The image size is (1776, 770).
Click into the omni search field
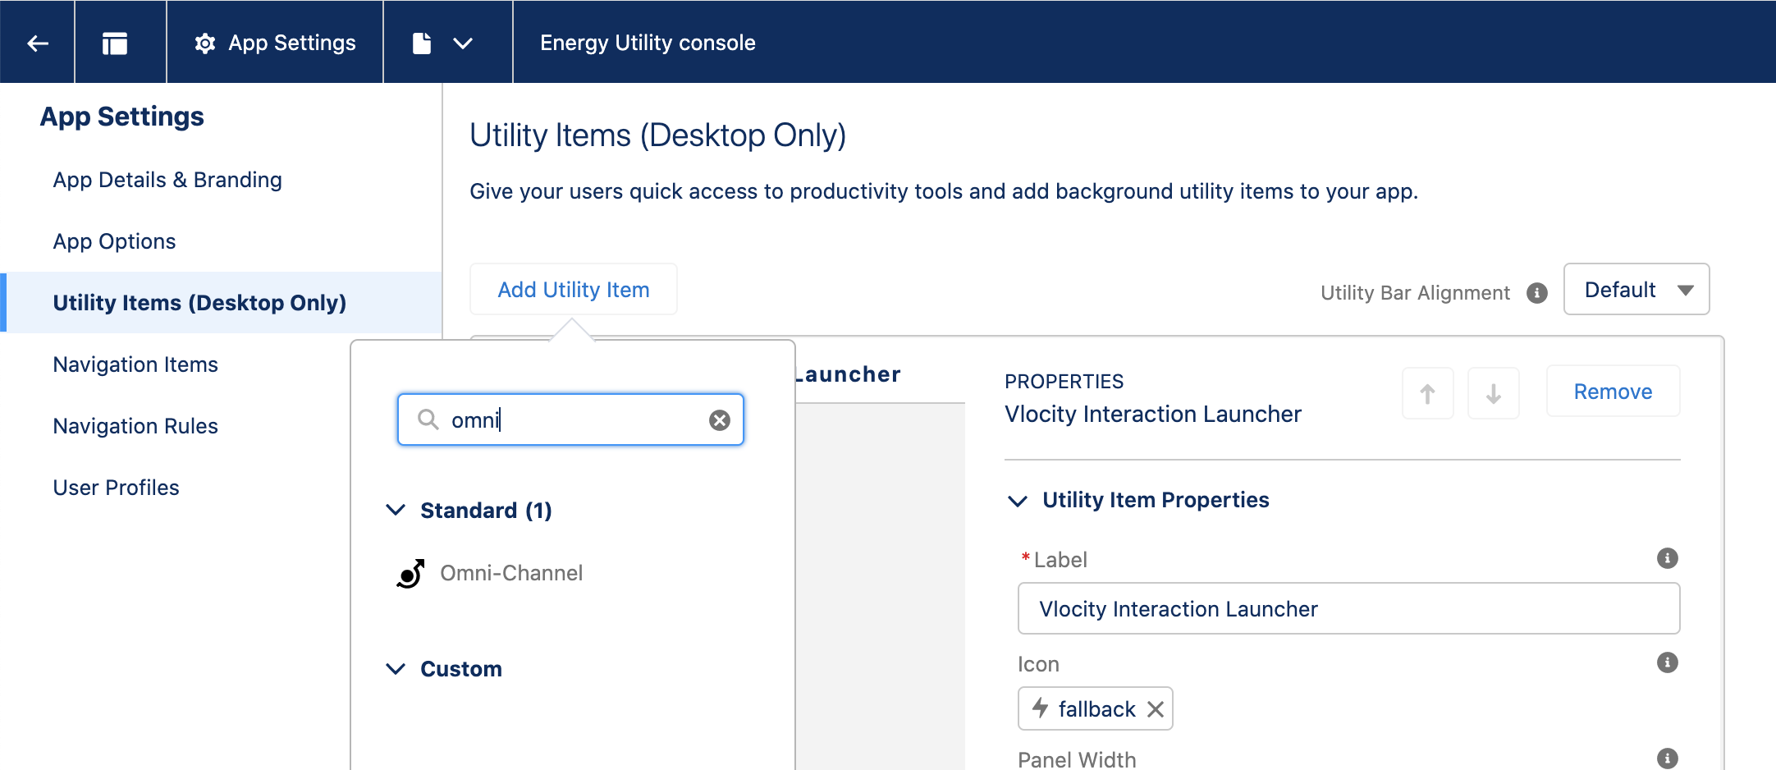pos(570,419)
